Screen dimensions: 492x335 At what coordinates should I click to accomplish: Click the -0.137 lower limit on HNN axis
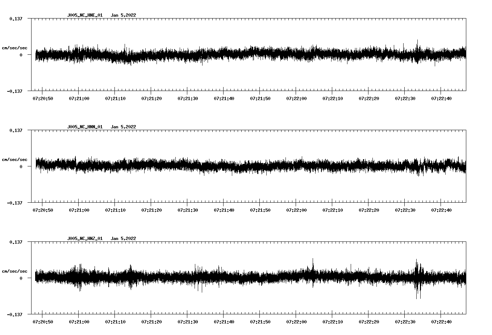14,203
